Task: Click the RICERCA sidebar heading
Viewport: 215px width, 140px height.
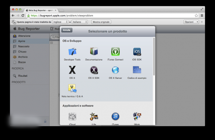Action: coord(18,68)
